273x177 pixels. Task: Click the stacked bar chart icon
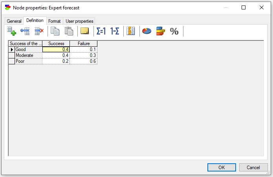tap(161, 31)
